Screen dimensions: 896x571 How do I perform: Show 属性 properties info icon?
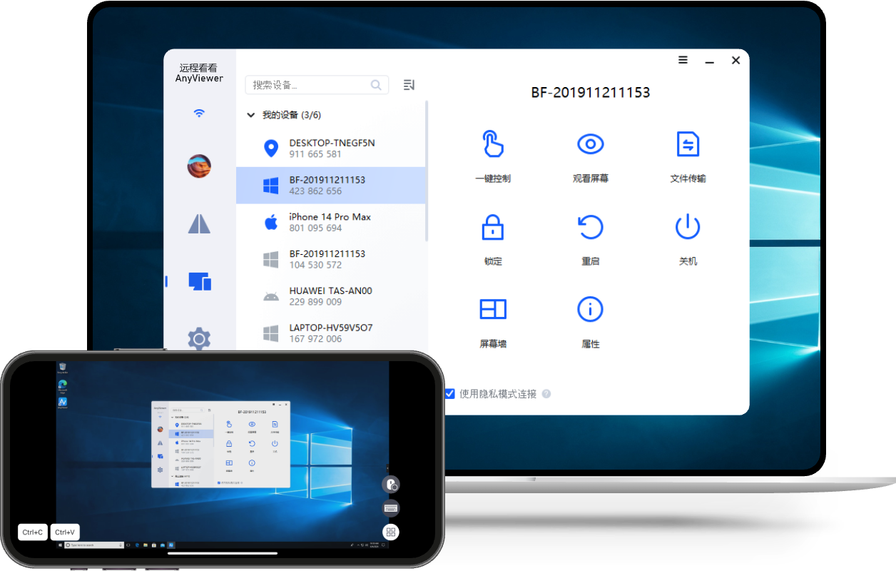coord(590,309)
